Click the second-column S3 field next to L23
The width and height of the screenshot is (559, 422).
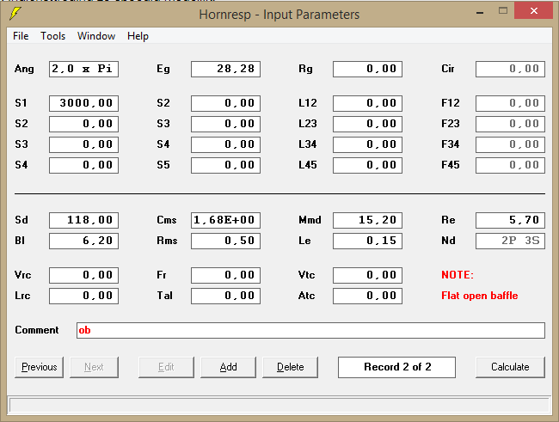pyautogui.click(x=225, y=124)
